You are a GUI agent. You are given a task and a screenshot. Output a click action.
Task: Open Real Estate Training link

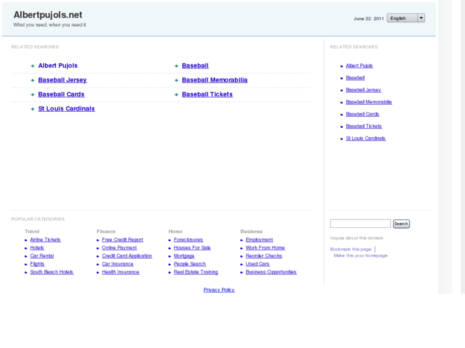[196, 272]
